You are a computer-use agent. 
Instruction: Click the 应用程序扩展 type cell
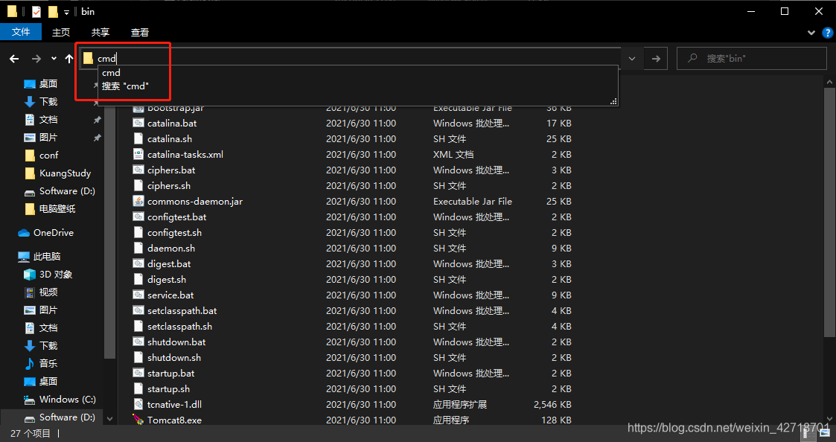click(460, 405)
